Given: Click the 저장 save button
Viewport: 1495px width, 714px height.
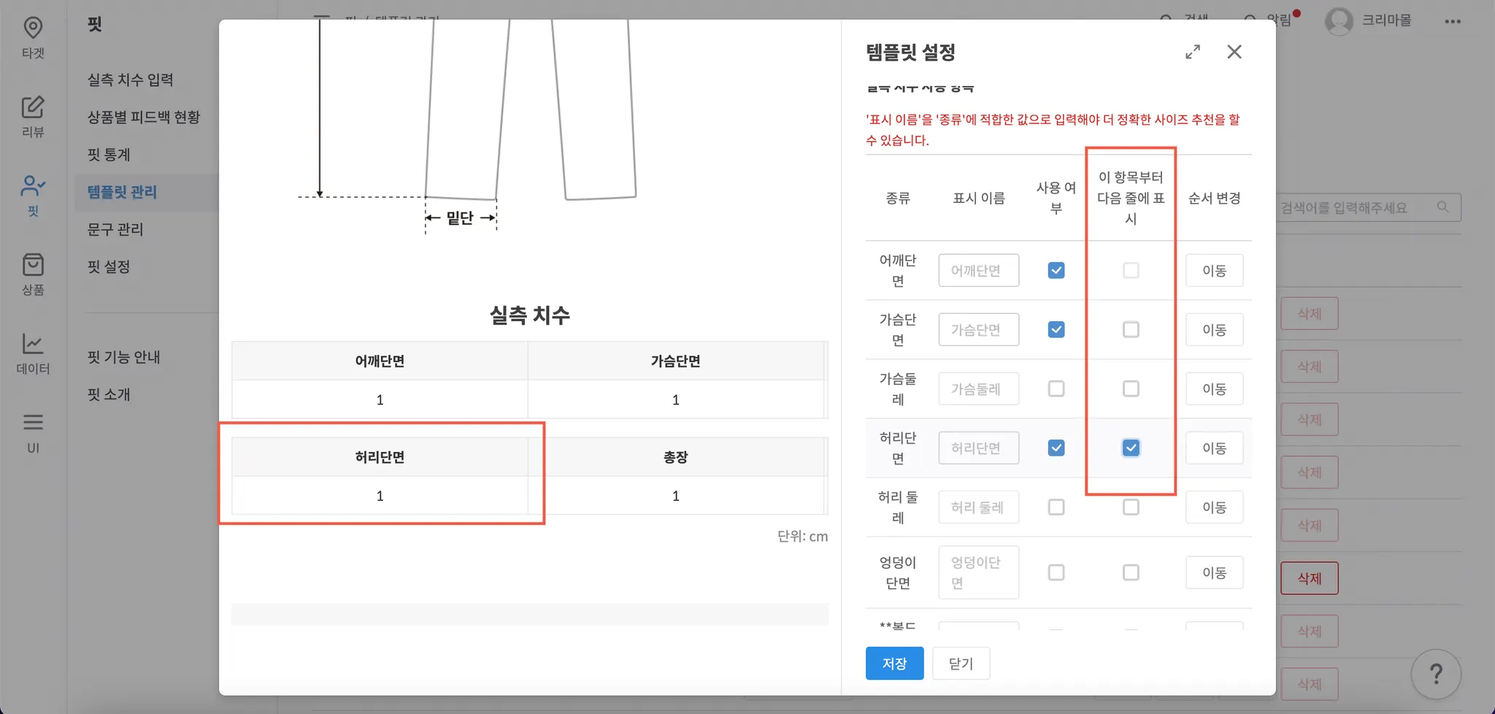Looking at the screenshot, I should pyautogui.click(x=894, y=663).
